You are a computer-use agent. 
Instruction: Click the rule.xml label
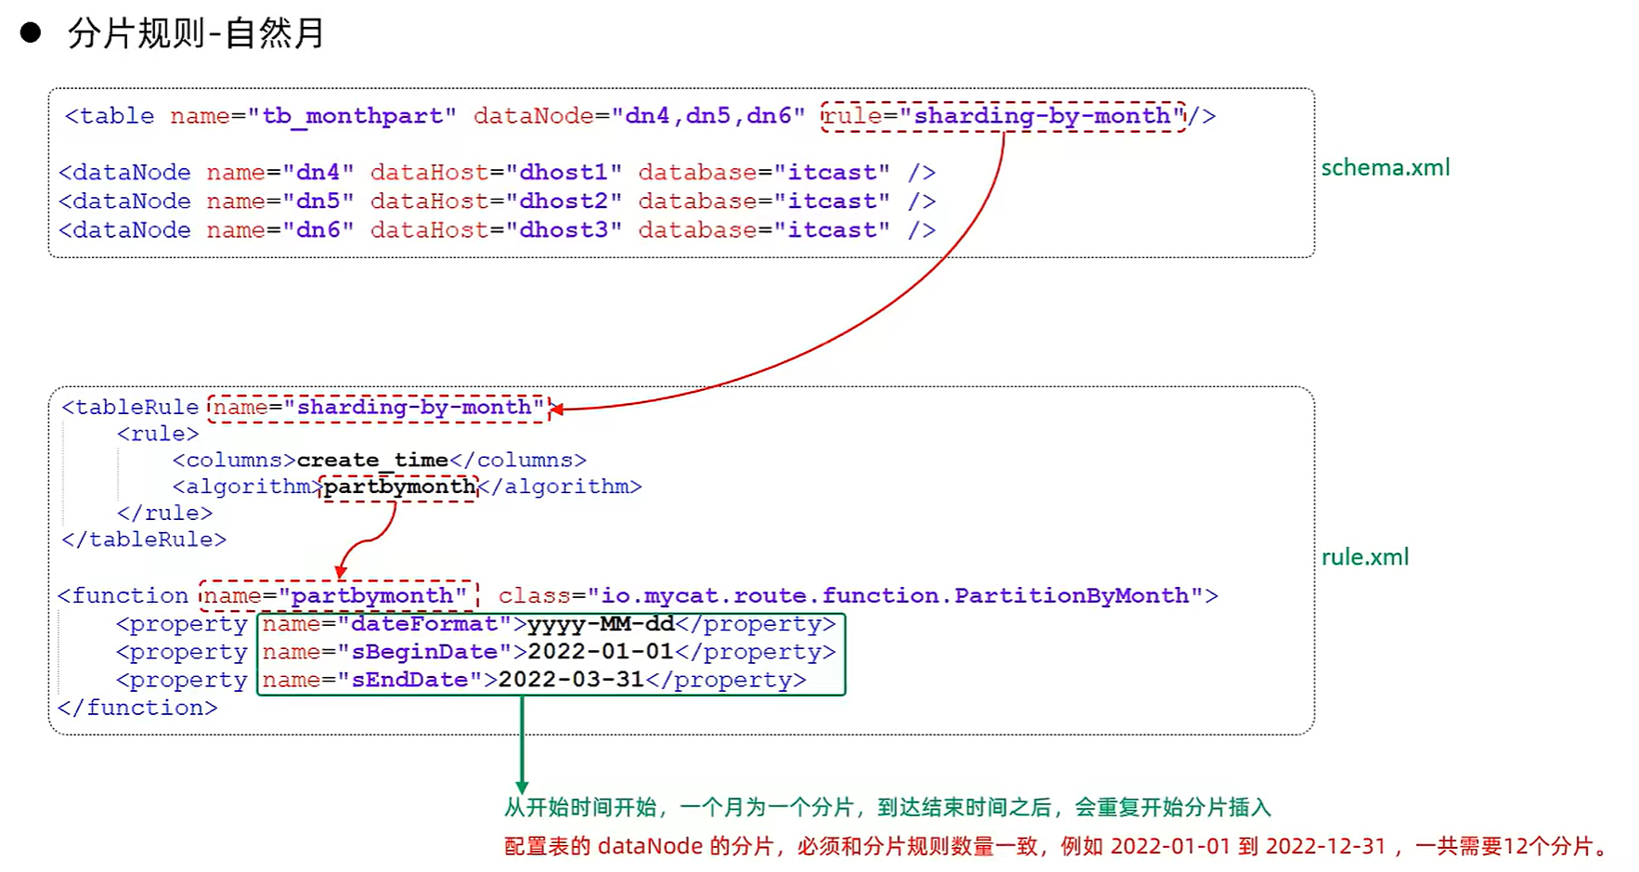click(1365, 557)
